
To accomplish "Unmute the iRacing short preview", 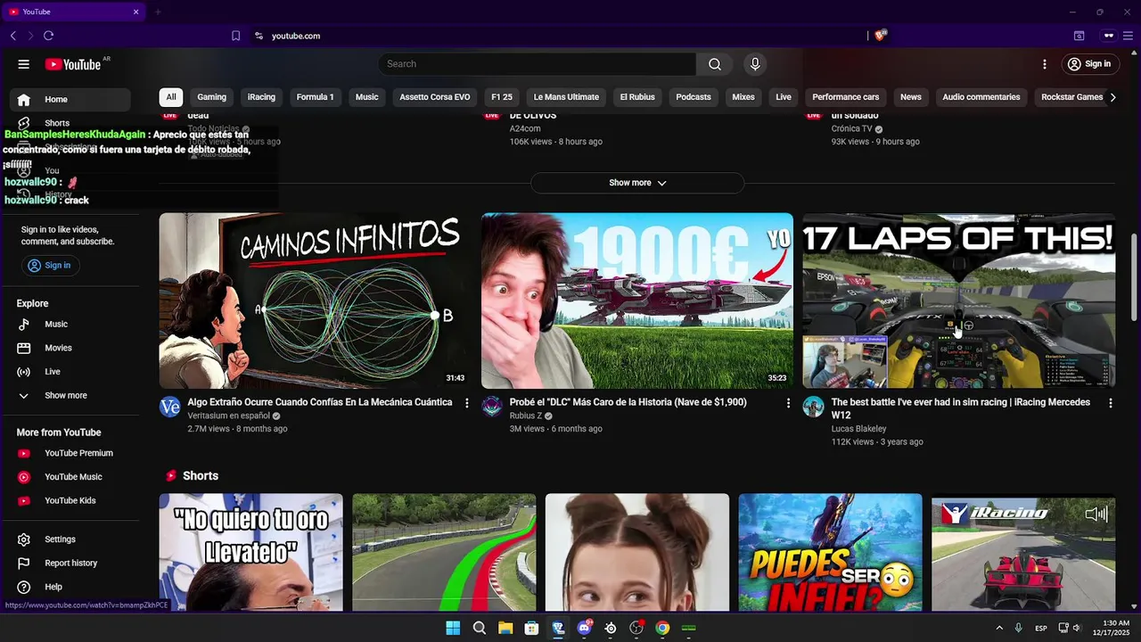I will pos(1096,514).
